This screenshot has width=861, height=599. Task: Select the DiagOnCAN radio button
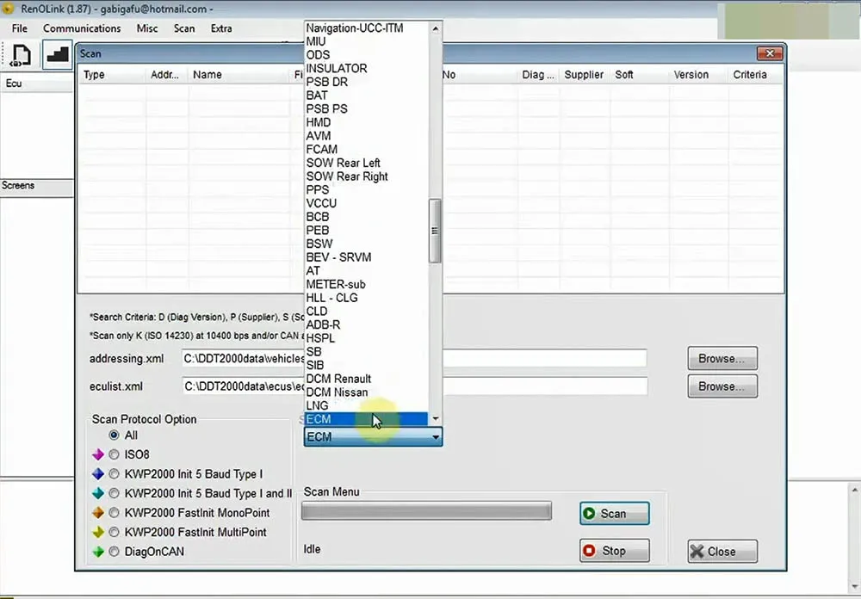pyautogui.click(x=114, y=552)
